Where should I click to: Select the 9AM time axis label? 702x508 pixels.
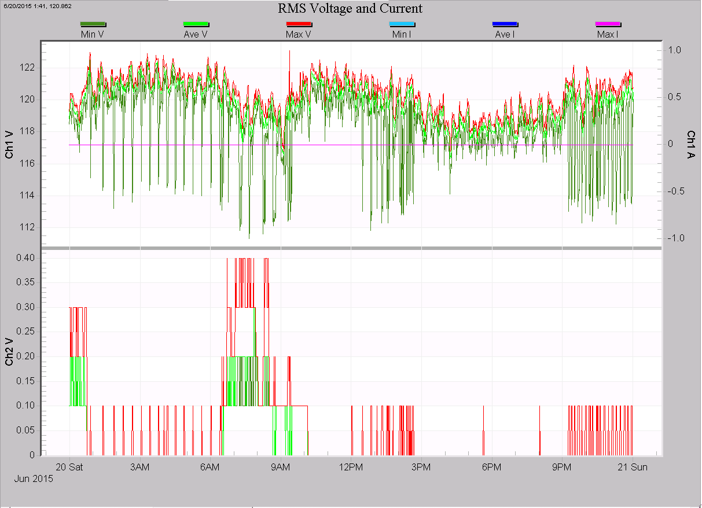pyautogui.click(x=280, y=467)
